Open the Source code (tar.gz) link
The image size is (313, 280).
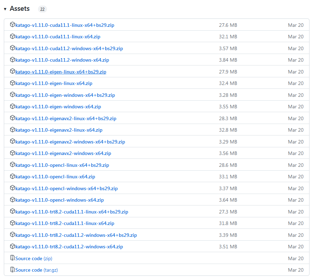pyautogui.click(x=33, y=270)
